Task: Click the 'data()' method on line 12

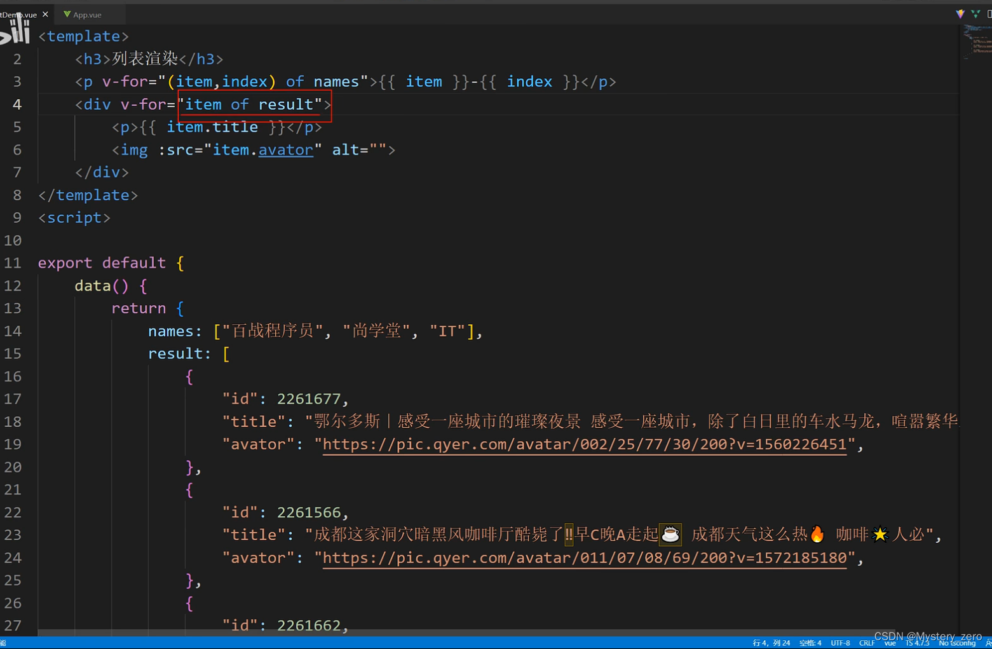Action: pos(102,286)
